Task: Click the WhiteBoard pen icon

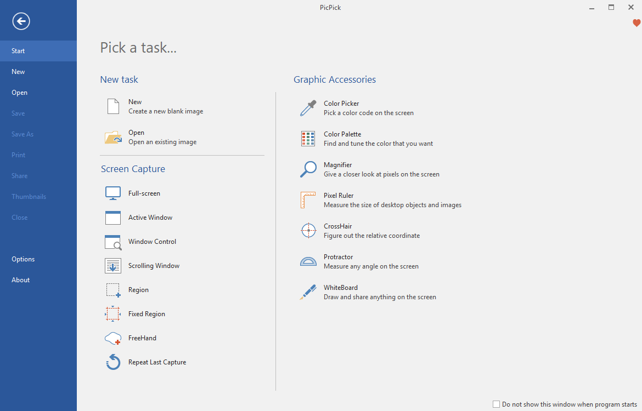Action: pyautogui.click(x=308, y=292)
